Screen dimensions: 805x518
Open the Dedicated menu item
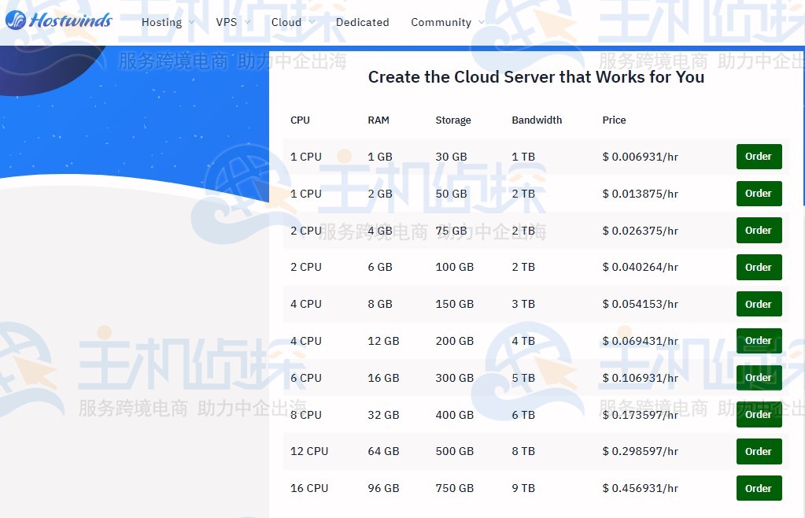click(363, 22)
